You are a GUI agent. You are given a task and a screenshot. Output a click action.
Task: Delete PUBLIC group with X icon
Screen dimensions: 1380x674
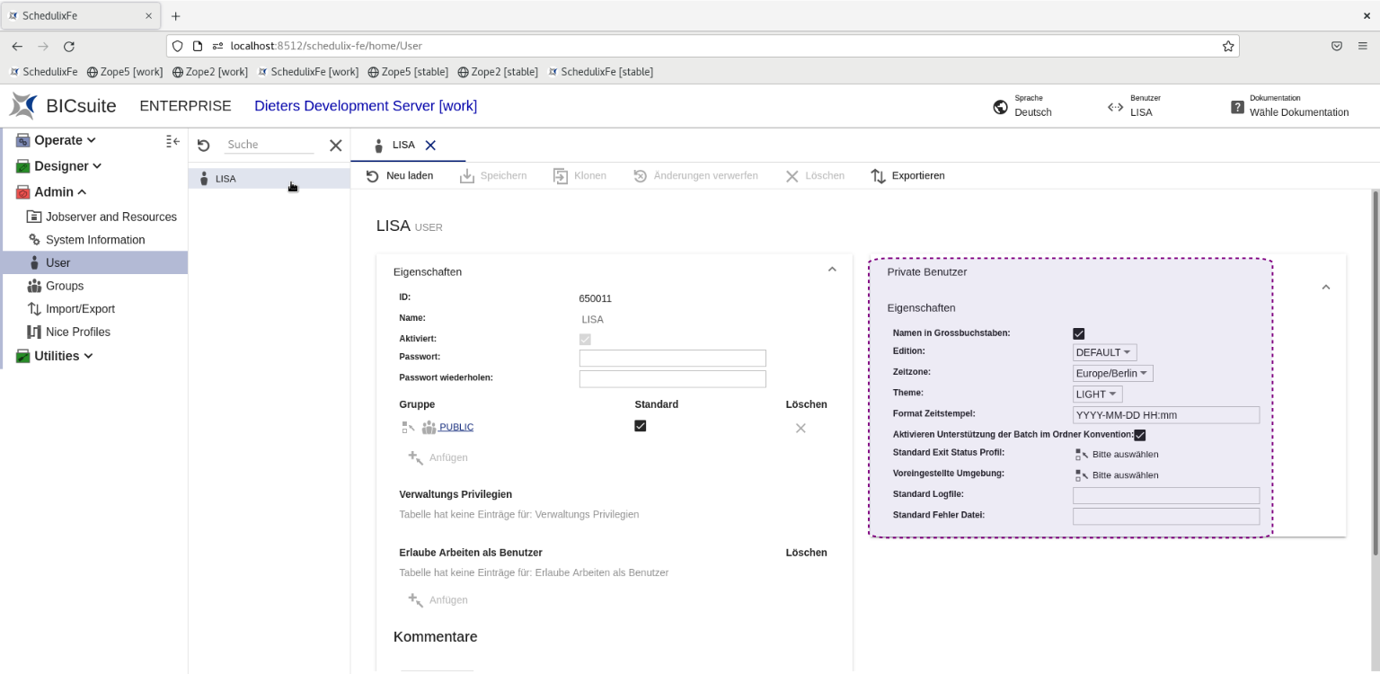click(x=801, y=428)
